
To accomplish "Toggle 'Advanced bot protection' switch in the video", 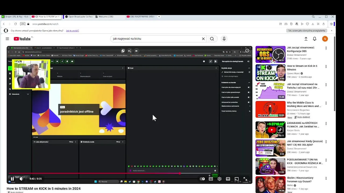I will click(249, 102).
